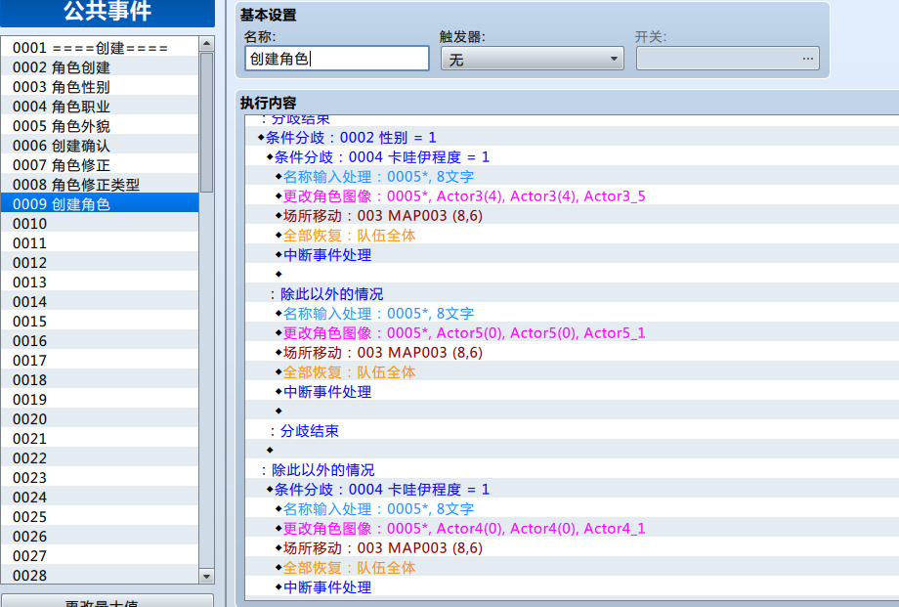Click the up arrow of the event list scrollbar

click(206, 44)
